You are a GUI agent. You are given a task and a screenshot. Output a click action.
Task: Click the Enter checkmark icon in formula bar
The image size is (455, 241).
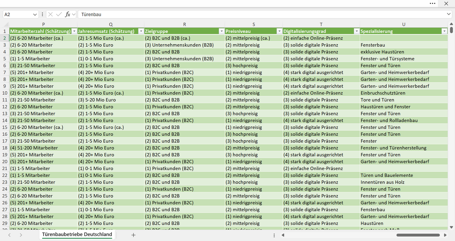coord(59,14)
